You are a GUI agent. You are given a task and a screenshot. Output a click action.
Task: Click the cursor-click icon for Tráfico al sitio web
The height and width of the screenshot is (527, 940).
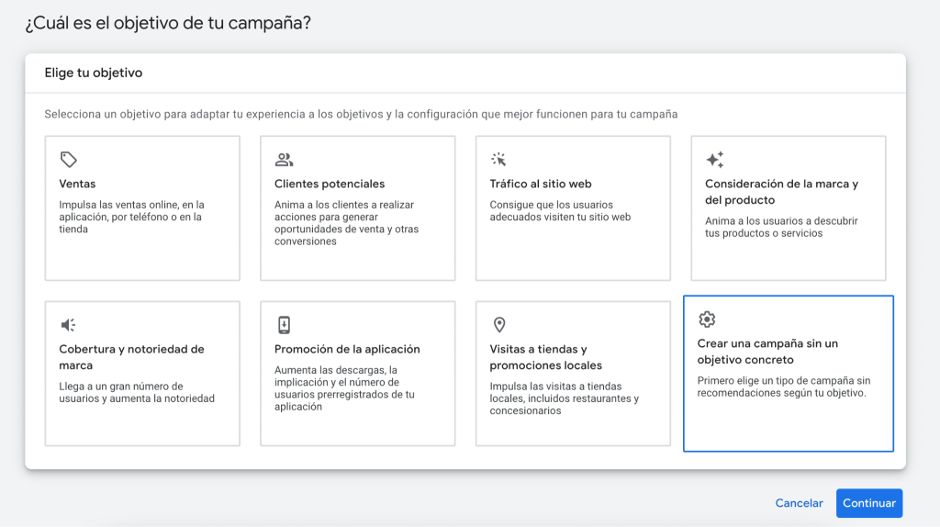(498, 159)
